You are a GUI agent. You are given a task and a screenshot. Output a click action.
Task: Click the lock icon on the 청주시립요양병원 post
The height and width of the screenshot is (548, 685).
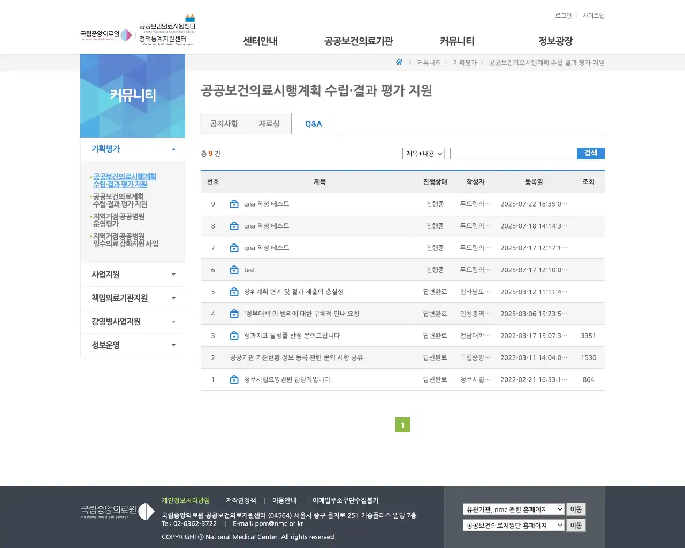click(234, 379)
